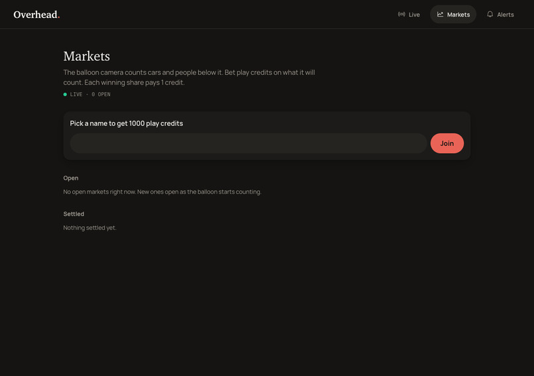Click the Overhead logo
This screenshot has width=534, height=376.
point(36,15)
